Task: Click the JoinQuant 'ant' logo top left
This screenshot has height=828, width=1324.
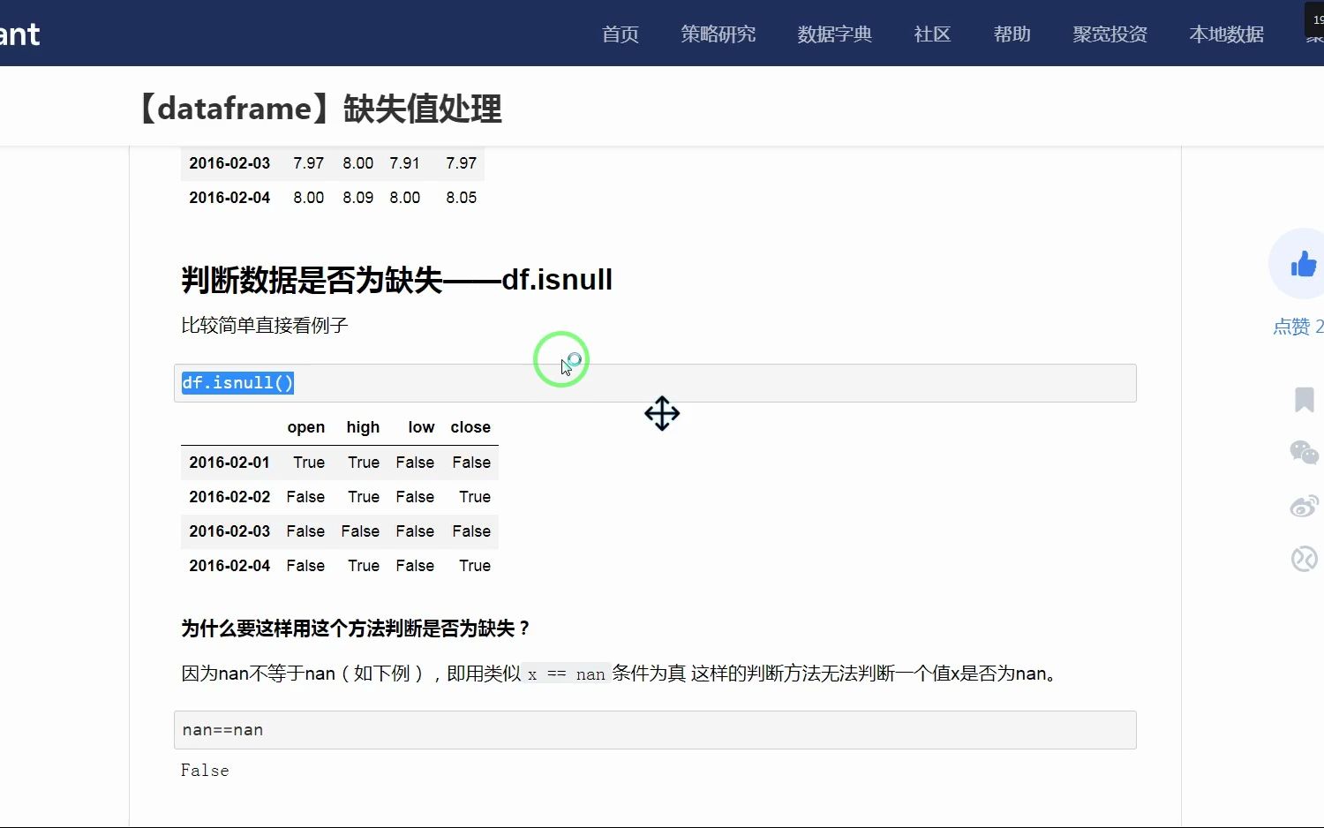Action: coord(19,34)
